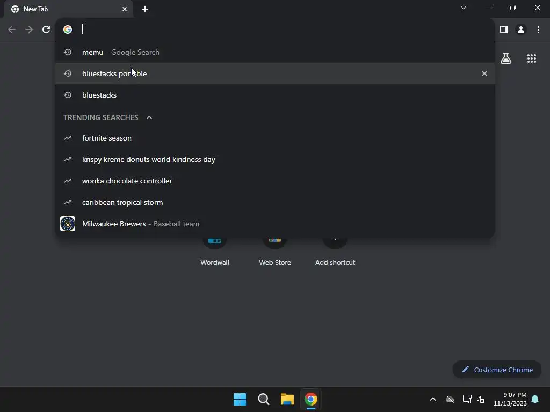Image resolution: width=550 pixels, height=412 pixels.
Task: Select the 'memu' Google Search suggestion
Action: click(x=275, y=52)
